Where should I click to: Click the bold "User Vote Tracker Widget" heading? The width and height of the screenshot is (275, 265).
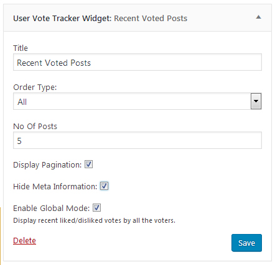point(62,19)
